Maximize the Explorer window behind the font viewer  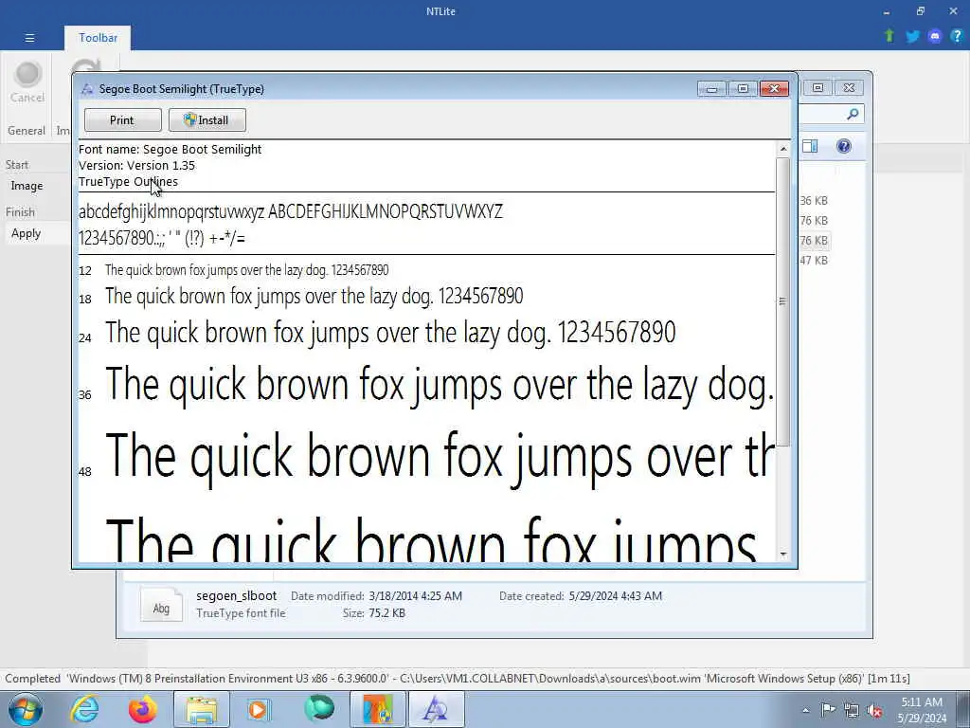point(817,88)
